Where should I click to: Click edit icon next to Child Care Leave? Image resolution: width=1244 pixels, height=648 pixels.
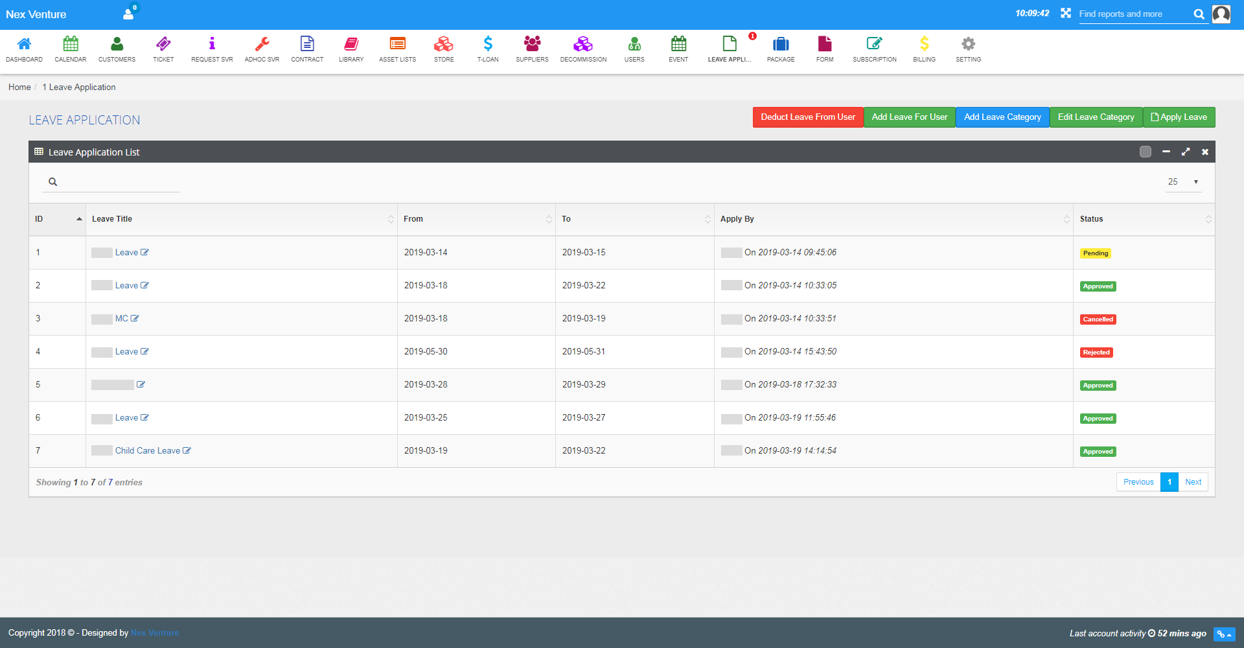point(187,451)
